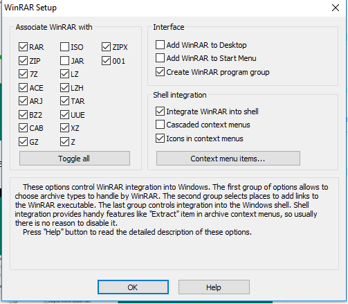This screenshot has width=348, height=304.
Task: Disable Integrate WinRAR into shell
Action: point(160,111)
